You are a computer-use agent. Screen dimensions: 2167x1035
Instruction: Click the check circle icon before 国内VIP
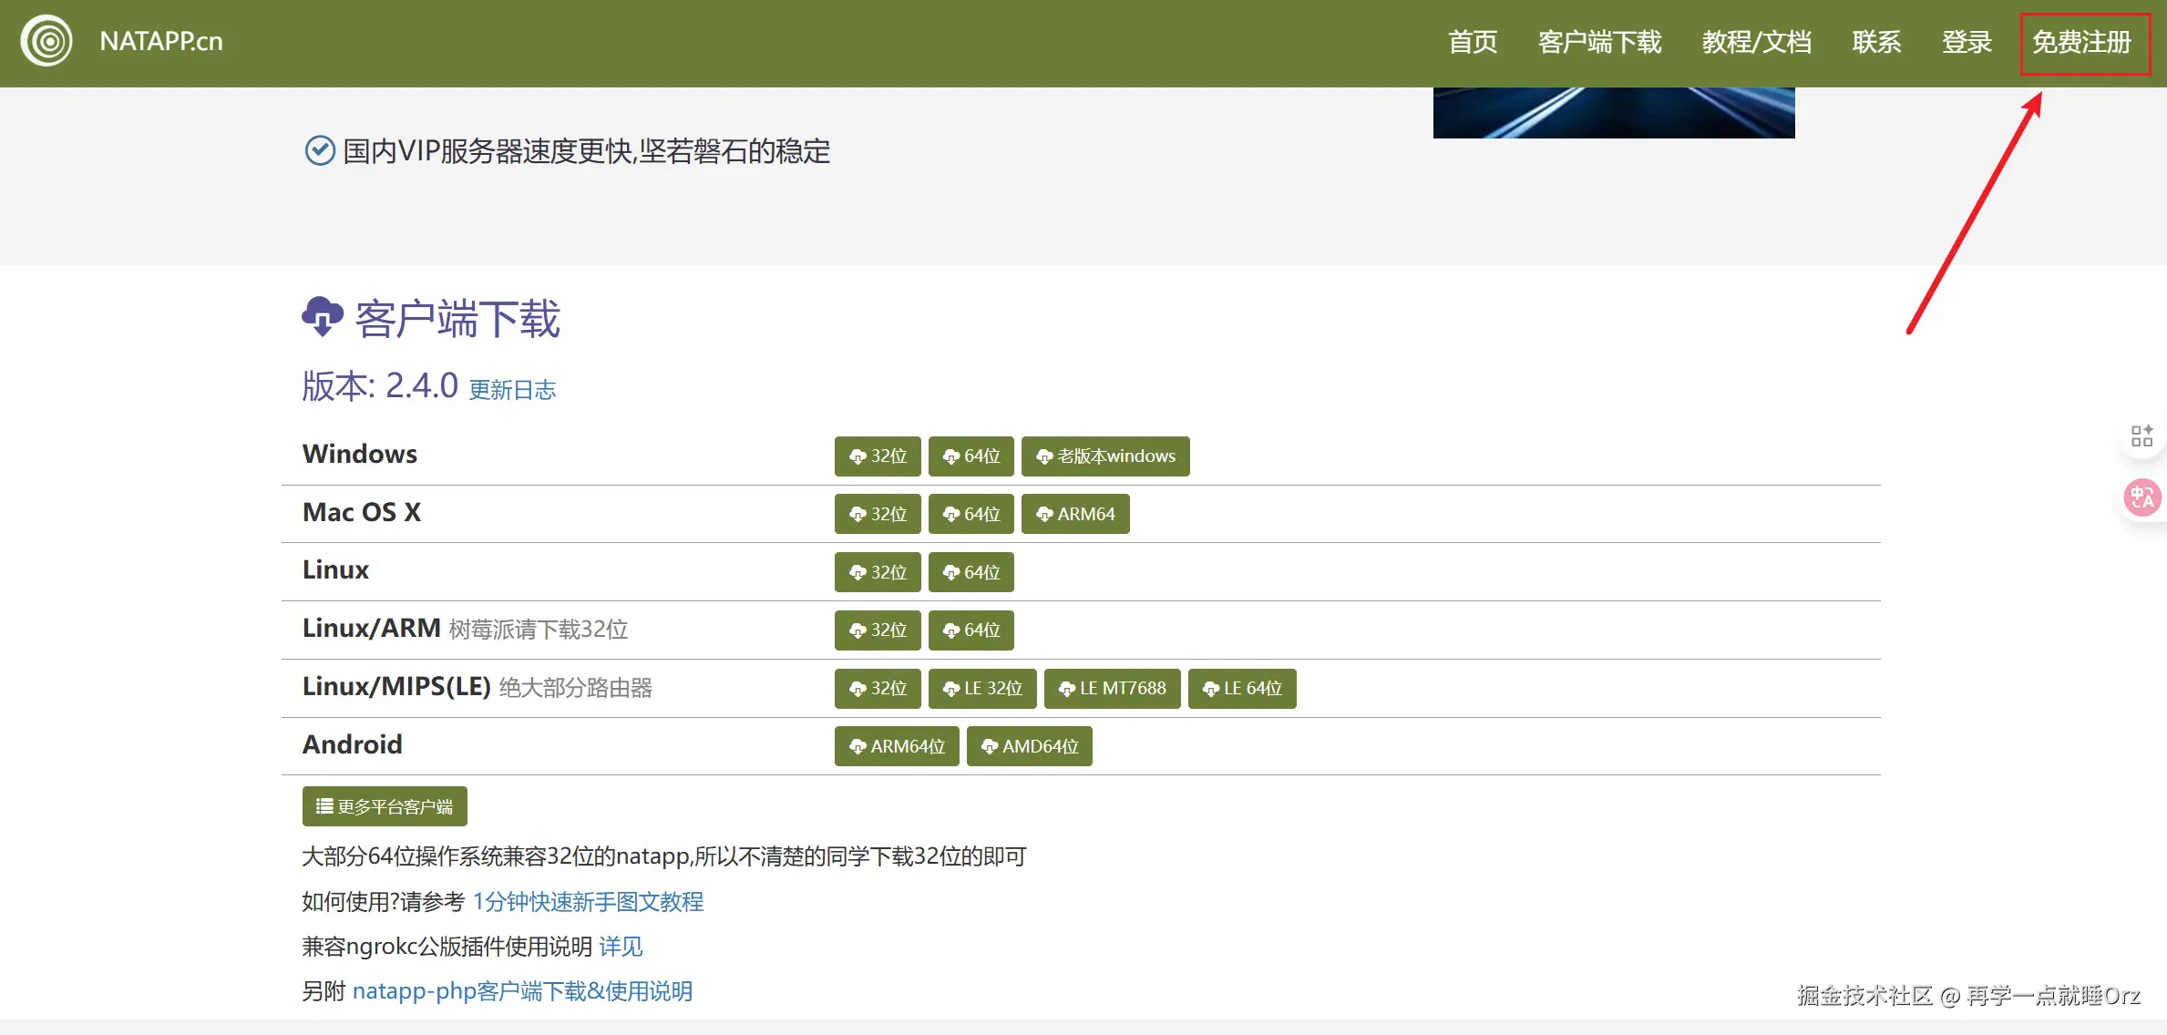pos(320,150)
